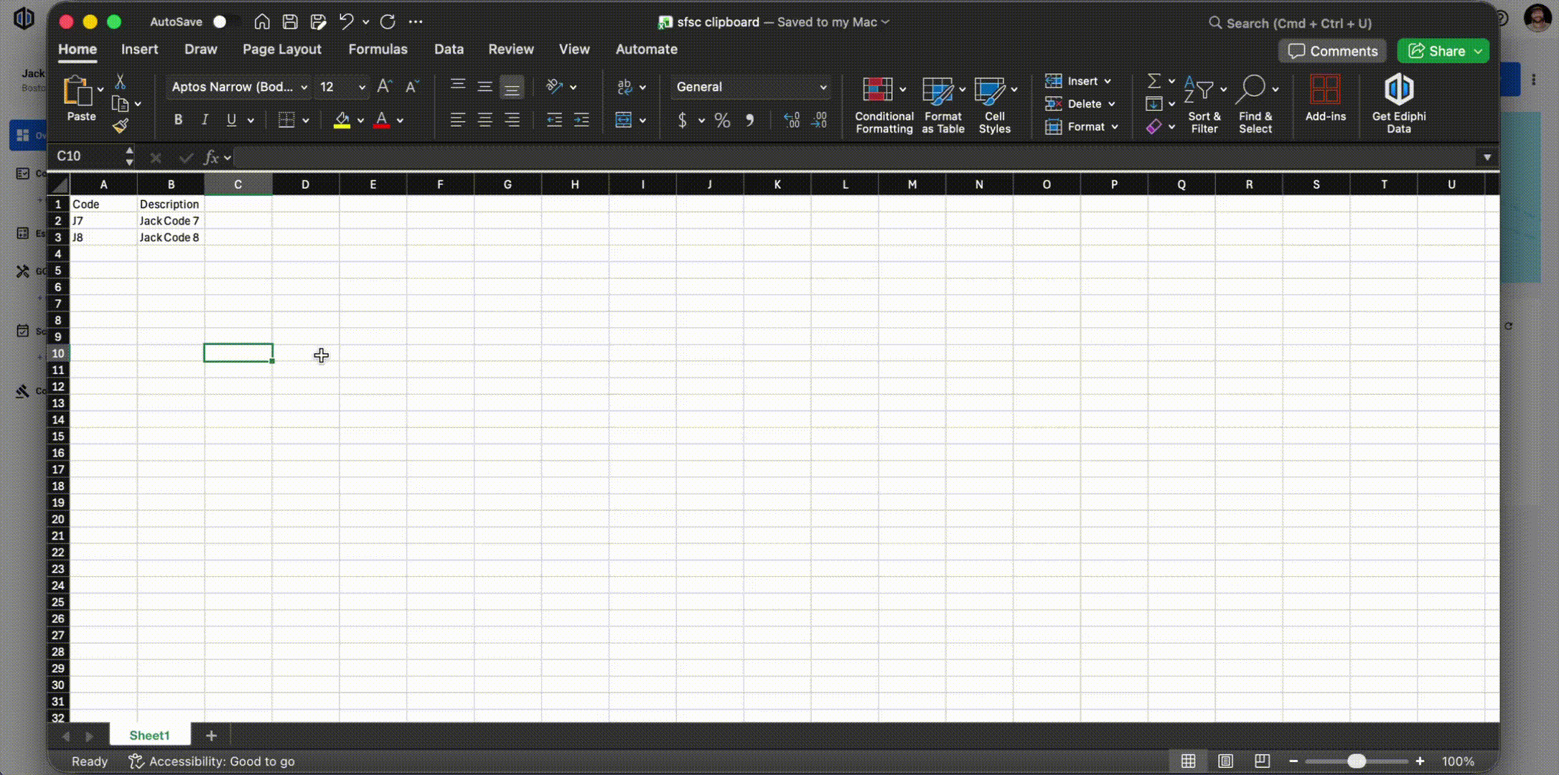This screenshot has height=775, width=1559.
Task: Click the percent style icon
Action: (x=722, y=121)
